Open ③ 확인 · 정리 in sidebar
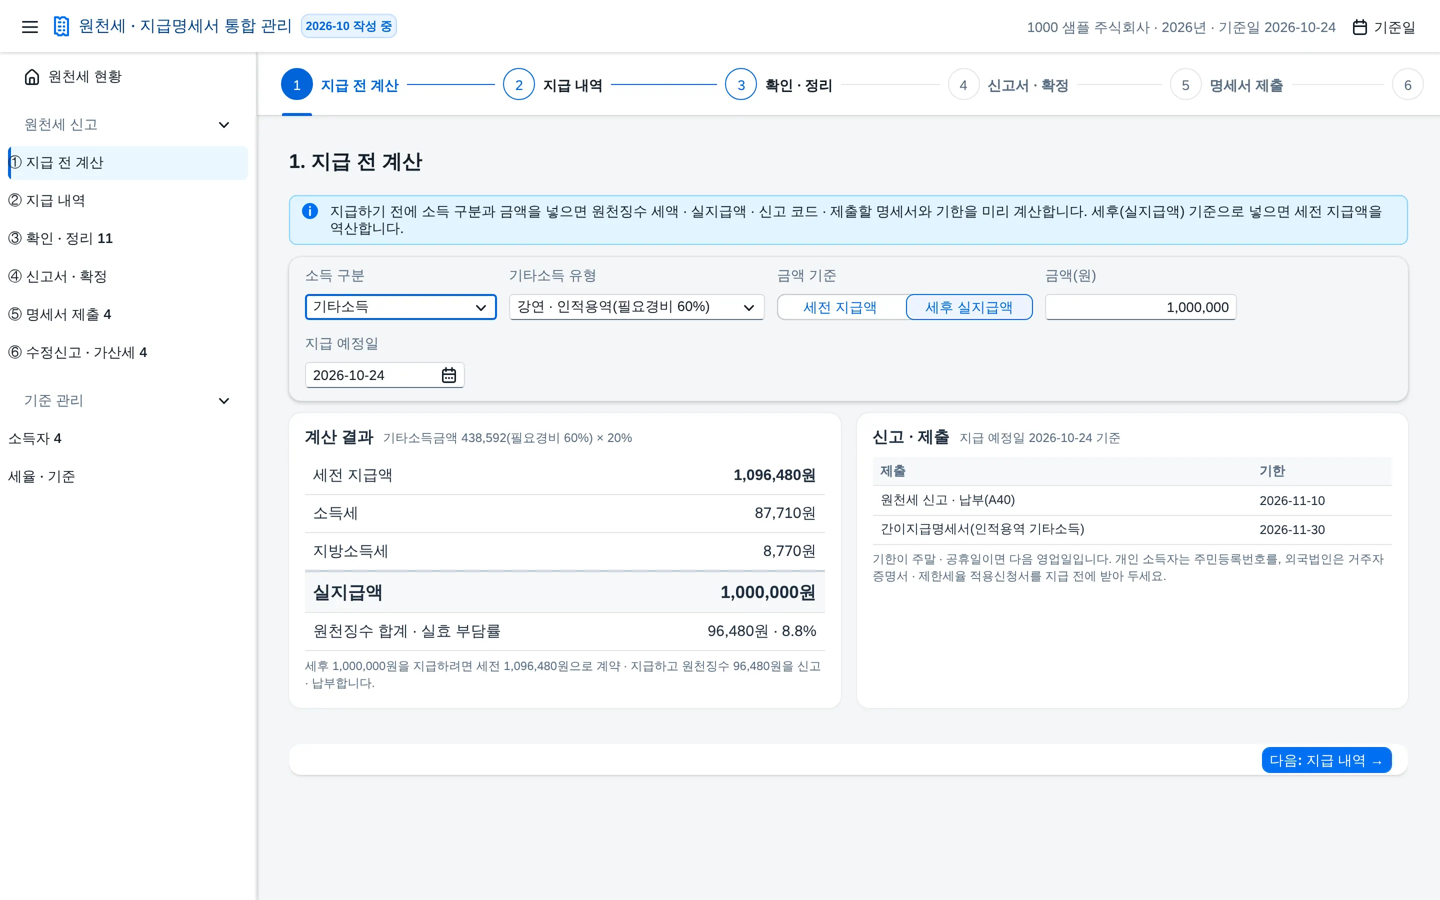Screen dimensions: 1440x900 [128, 238]
